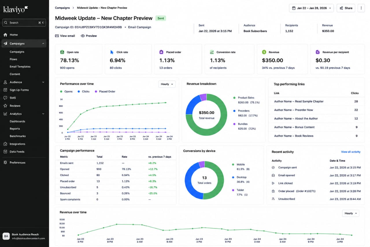Image resolution: width=370 pixels, height=247 pixels.
Task: Toggle Desktop in conversions legend
Action: pos(241,180)
